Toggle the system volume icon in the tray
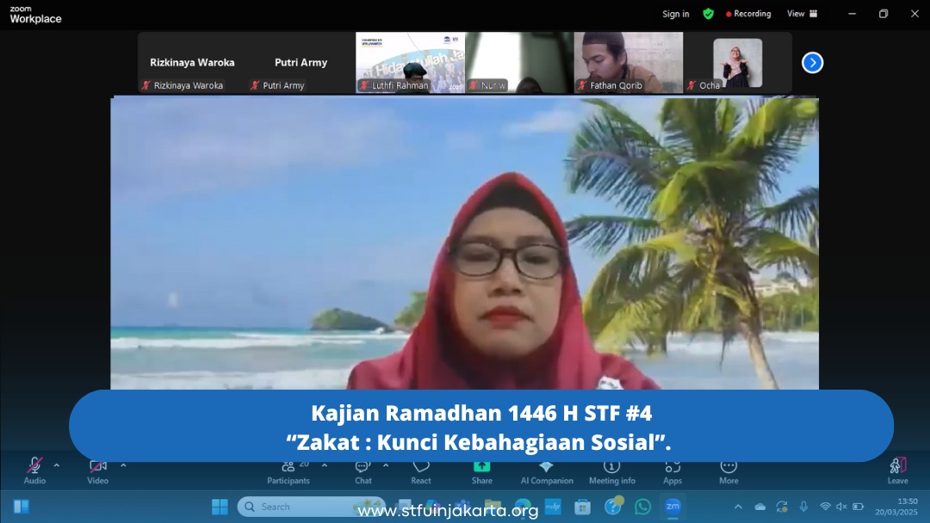930x523 pixels. coord(841,507)
